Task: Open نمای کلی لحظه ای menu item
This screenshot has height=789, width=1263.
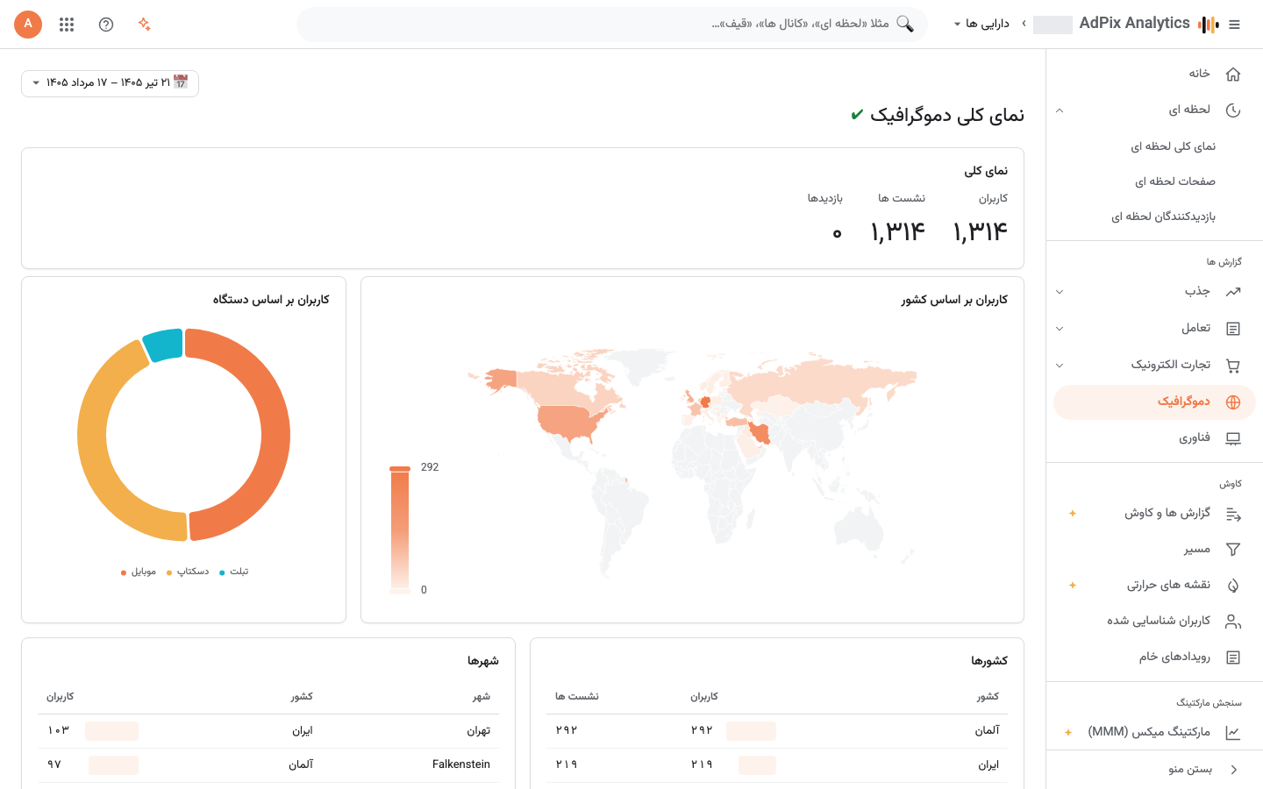Action: coord(1173,146)
